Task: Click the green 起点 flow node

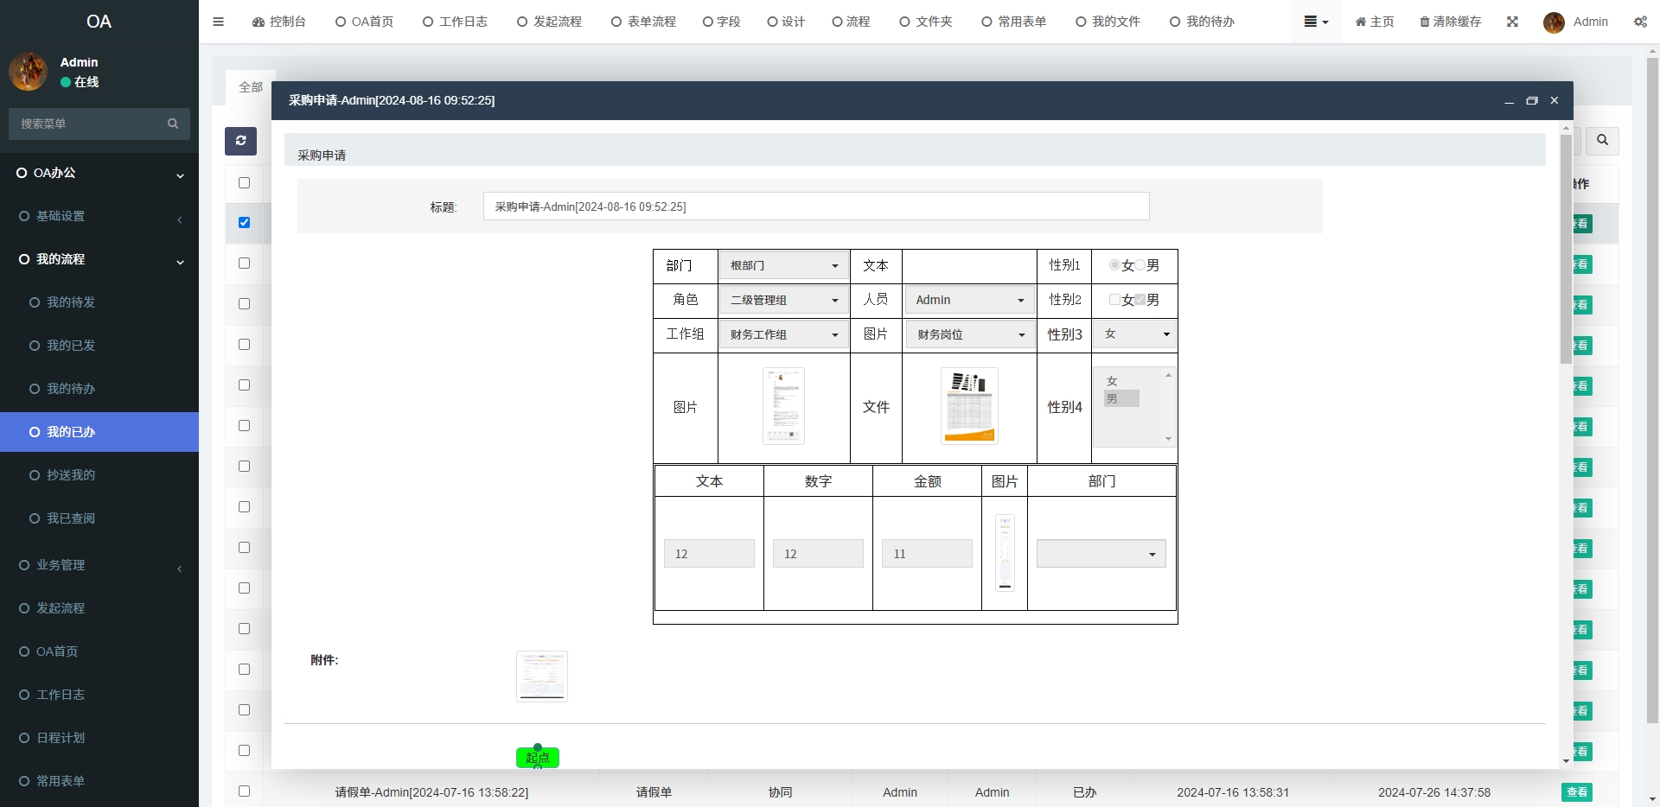Action: pyautogui.click(x=537, y=758)
